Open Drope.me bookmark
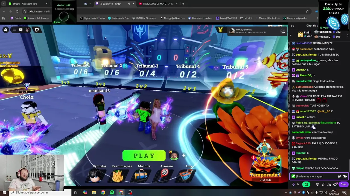Viewport: 350px width, 196px height. pyautogui.click(x=200, y=18)
